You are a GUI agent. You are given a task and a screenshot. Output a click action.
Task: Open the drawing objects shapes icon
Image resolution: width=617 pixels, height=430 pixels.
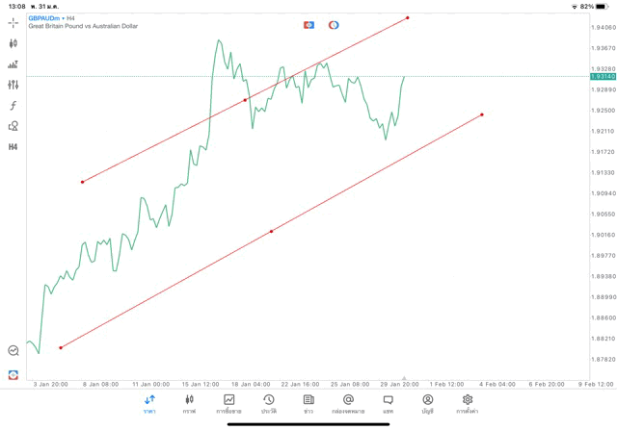(x=13, y=126)
